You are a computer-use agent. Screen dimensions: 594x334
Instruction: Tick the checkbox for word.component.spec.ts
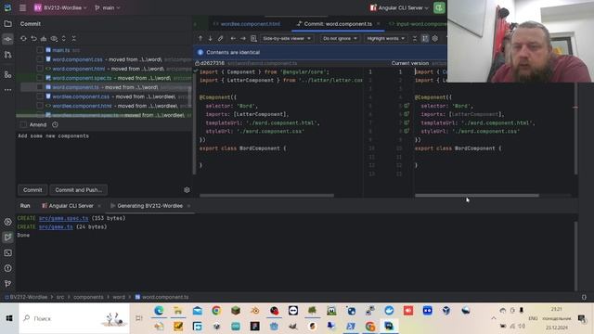[40, 78]
